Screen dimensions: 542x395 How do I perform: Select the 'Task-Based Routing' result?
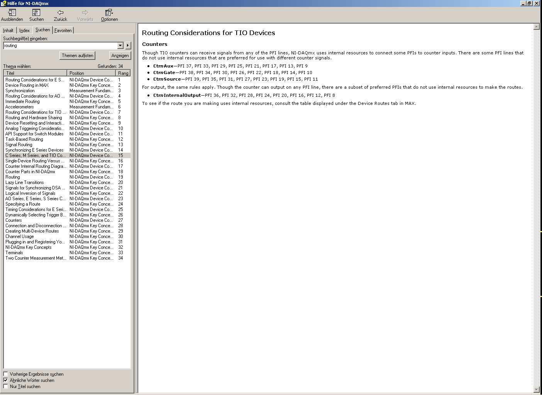[x=67, y=139]
